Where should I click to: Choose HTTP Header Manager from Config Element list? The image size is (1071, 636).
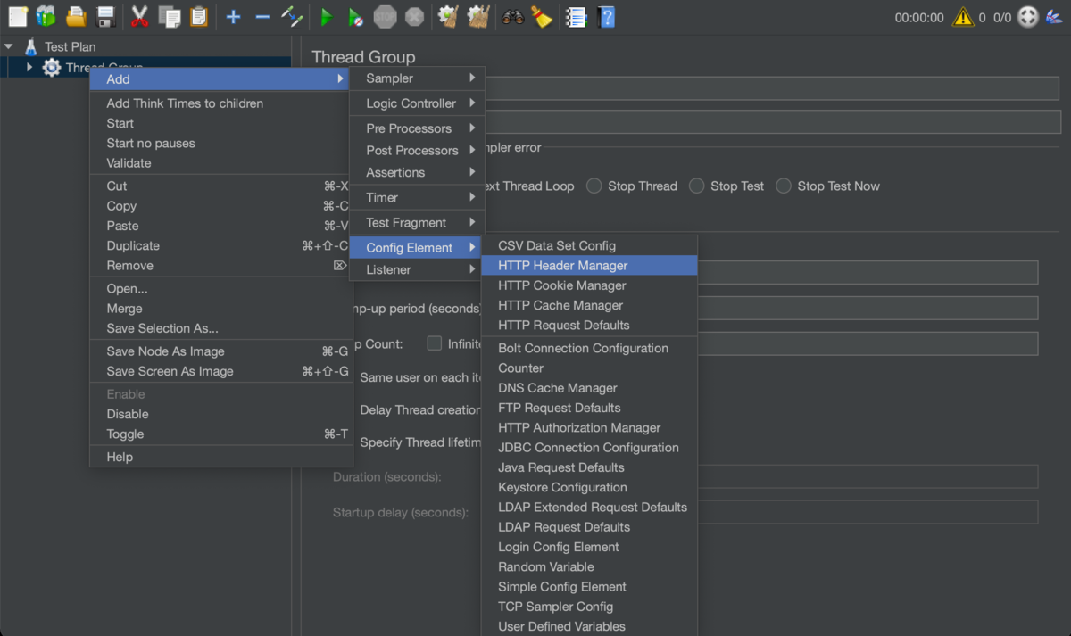(x=589, y=266)
